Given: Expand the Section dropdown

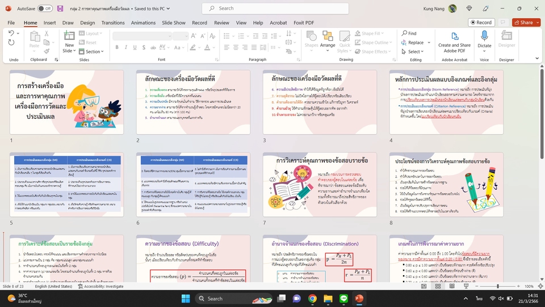Looking at the screenshot, I should pyautogui.click(x=91, y=52).
